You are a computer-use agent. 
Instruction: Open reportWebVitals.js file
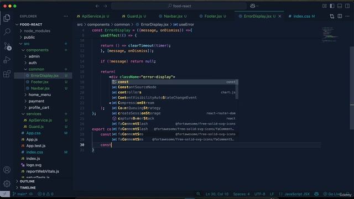(43, 171)
